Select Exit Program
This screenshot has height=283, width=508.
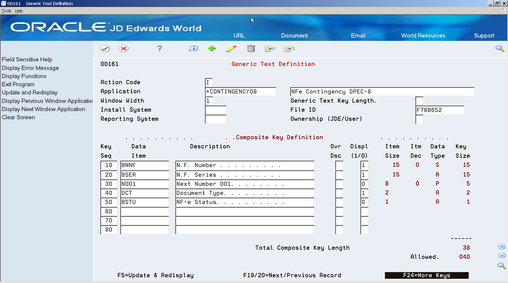[18, 84]
